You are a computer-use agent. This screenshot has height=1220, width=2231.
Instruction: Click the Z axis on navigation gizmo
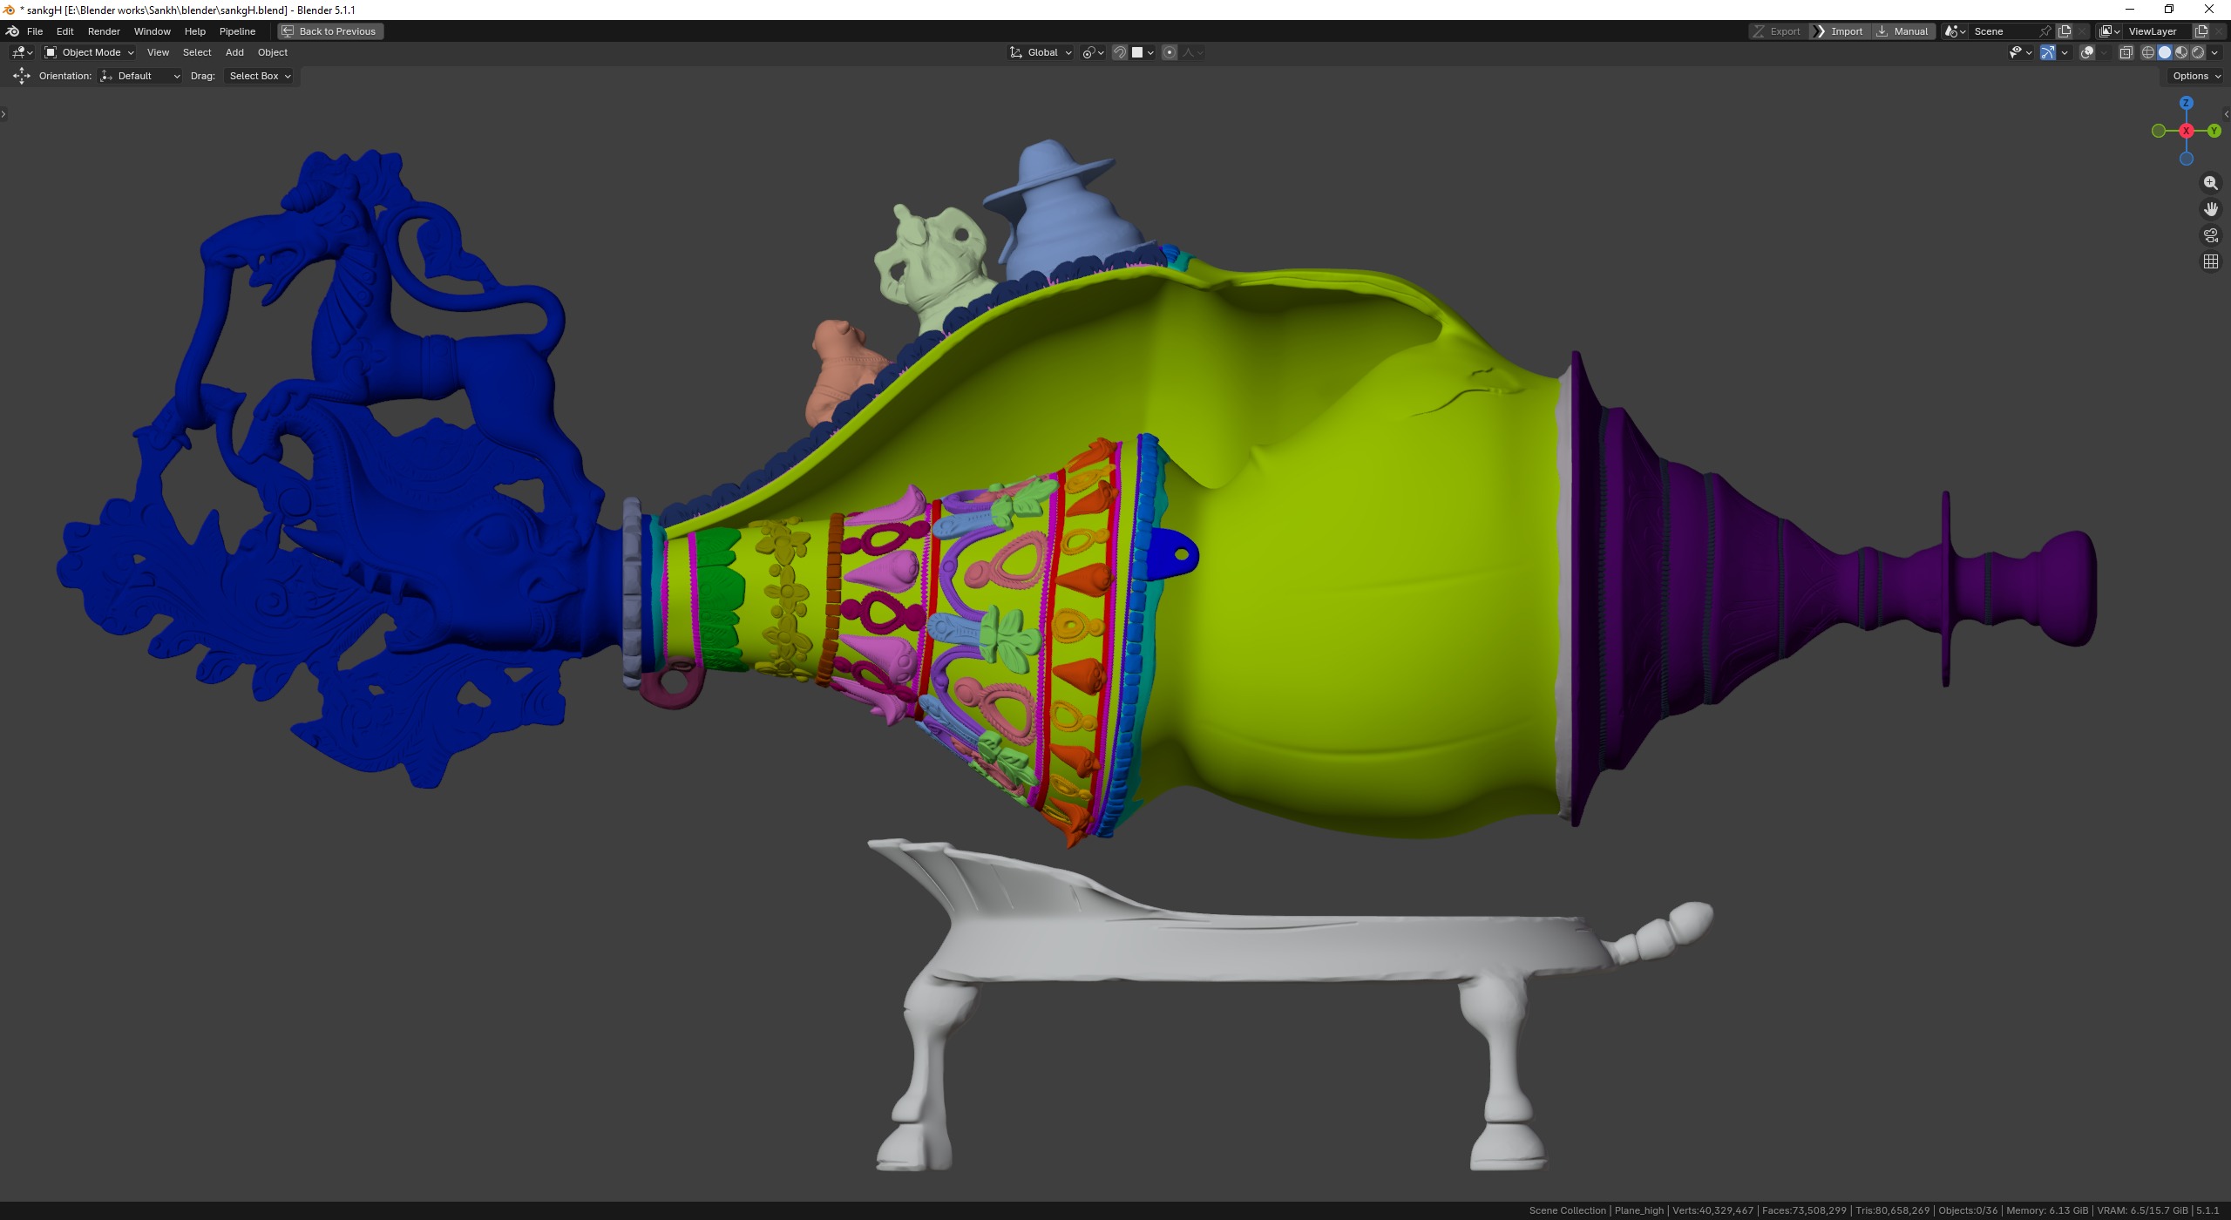(2186, 103)
